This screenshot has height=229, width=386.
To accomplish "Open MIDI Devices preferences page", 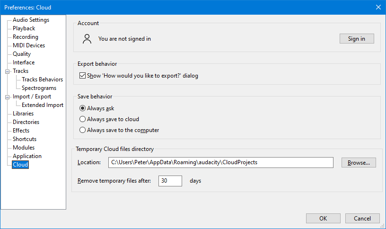I will tap(29, 45).
